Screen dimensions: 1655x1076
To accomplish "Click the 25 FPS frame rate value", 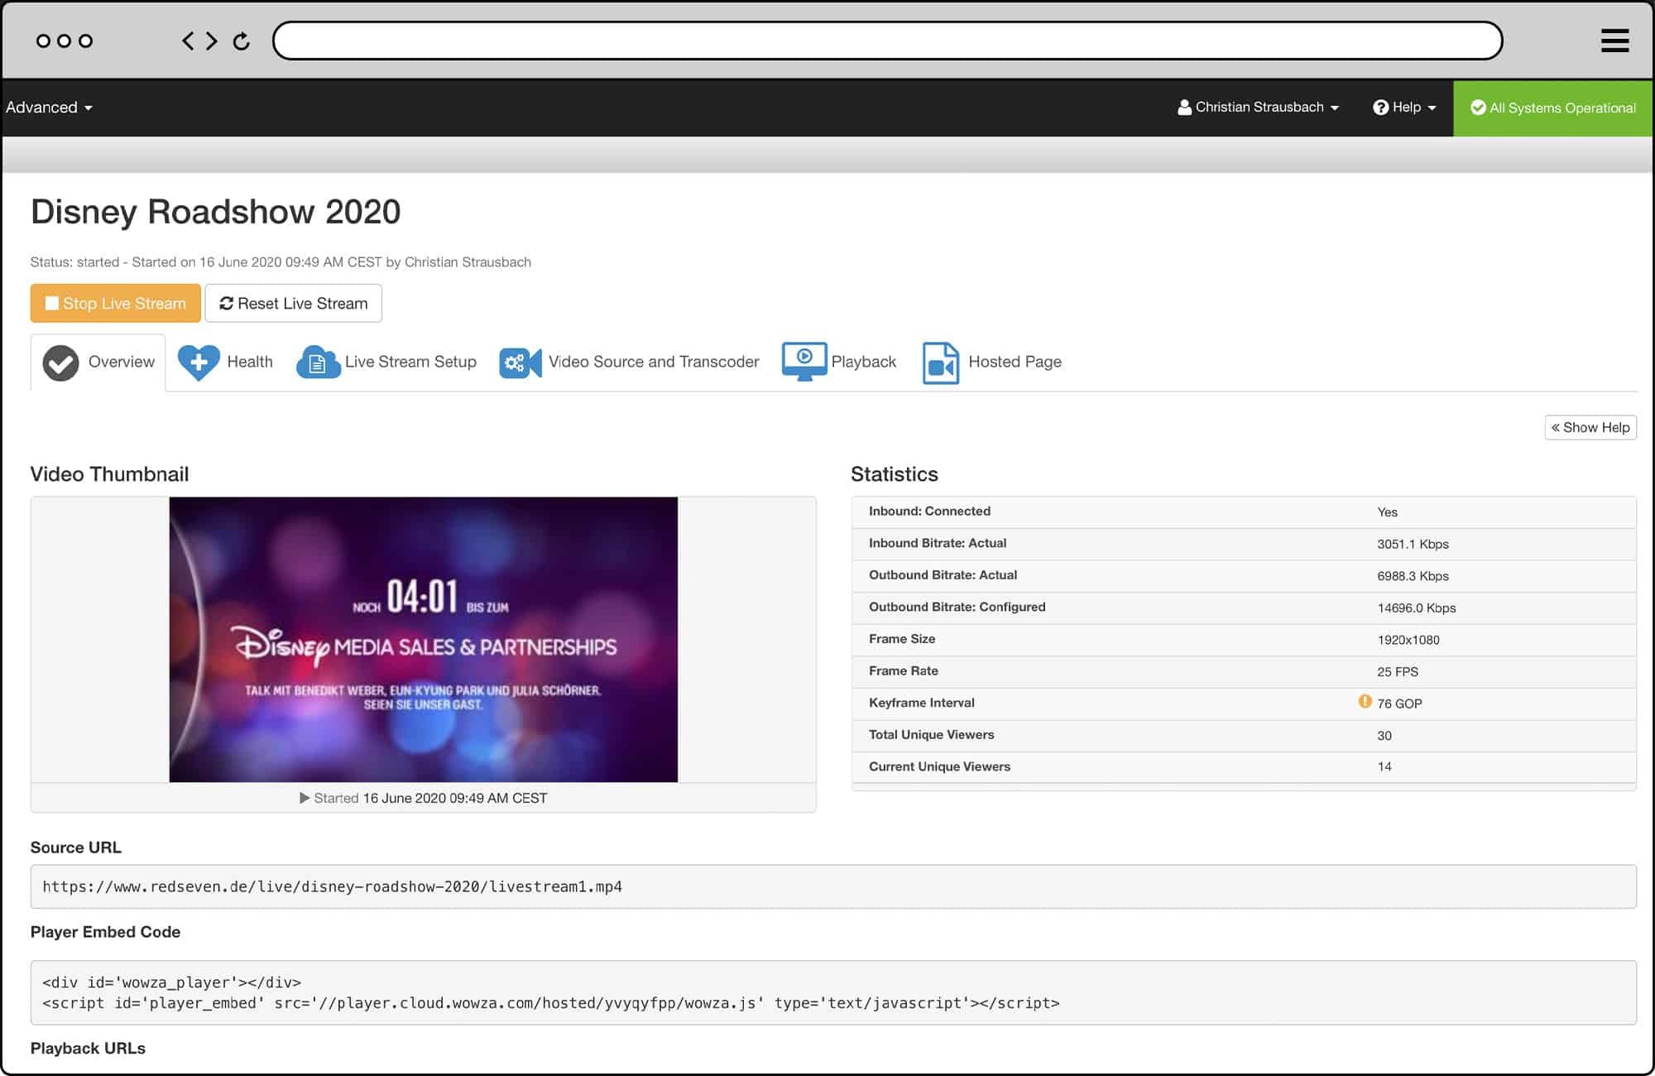I will pos(1398,671).
